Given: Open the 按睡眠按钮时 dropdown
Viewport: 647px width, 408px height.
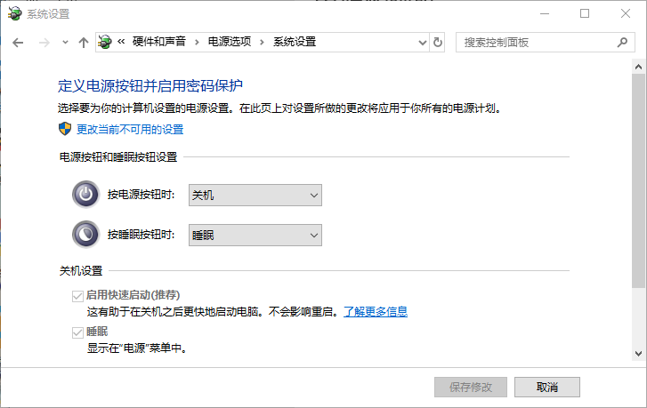Looking at the screenshot, I should coord(255,236).
